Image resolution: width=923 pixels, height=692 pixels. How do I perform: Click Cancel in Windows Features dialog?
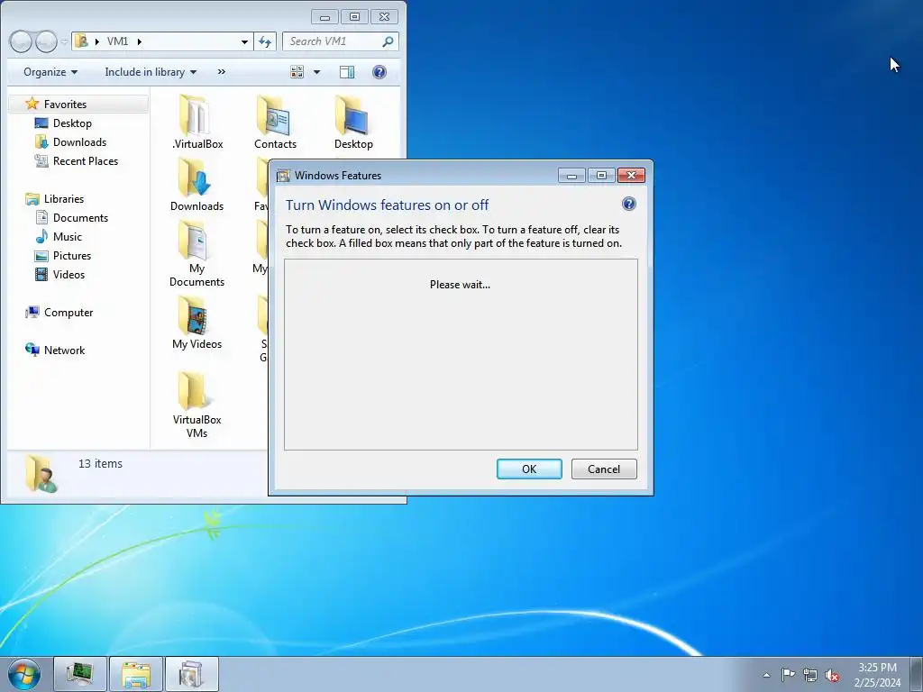[604, 469]
